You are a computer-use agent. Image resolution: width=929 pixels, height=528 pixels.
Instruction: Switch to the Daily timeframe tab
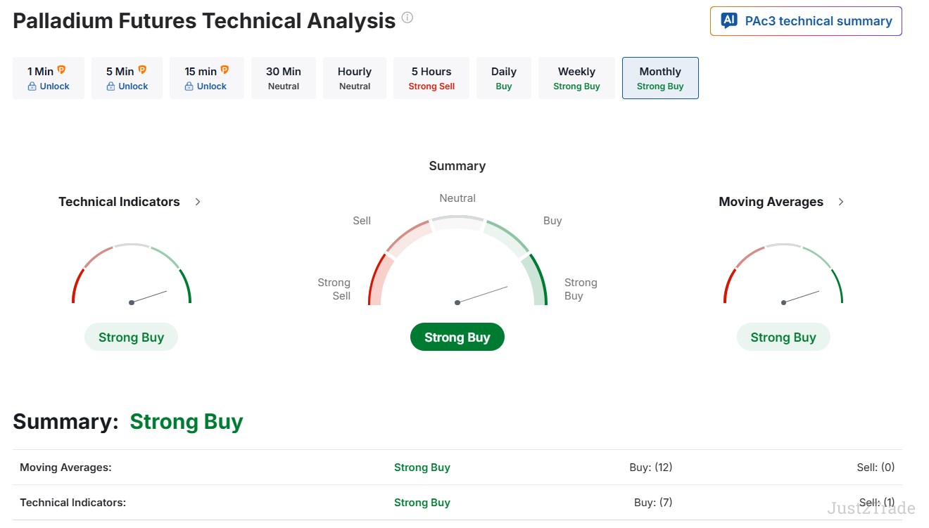coord(503,77)
